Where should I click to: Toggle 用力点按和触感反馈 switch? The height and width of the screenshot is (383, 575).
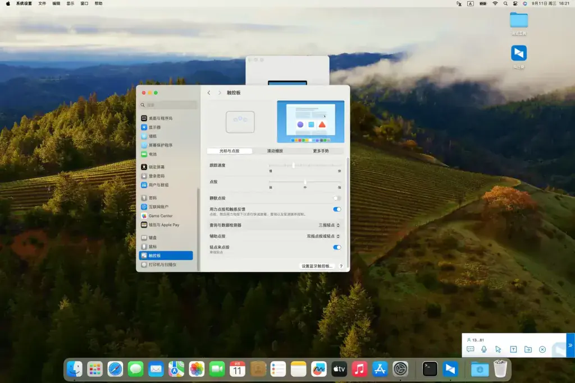click(x=337, y=209)
